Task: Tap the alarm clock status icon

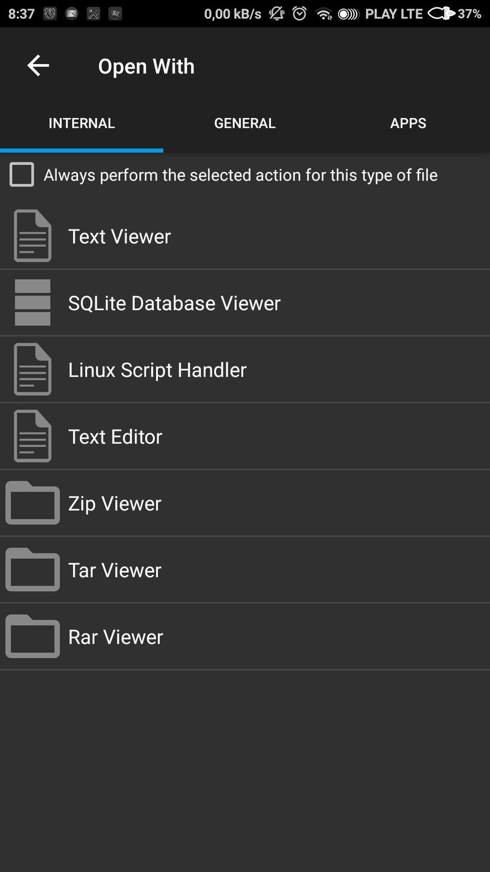Action: click(x=299, y=13)
